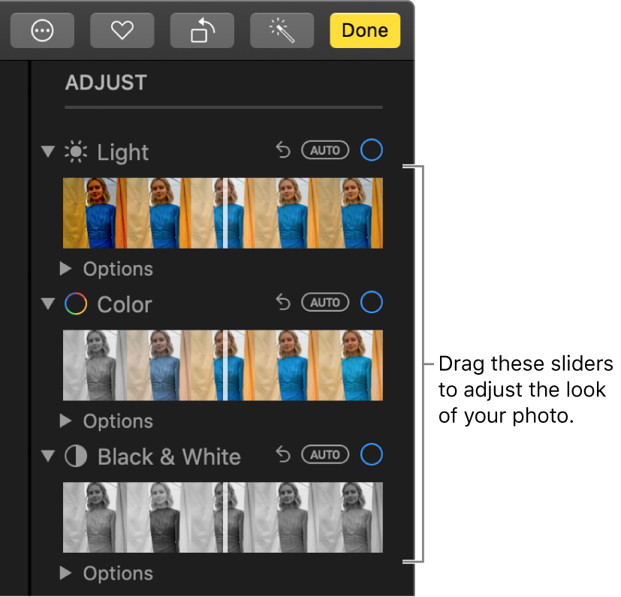This screenshot has height=597, width=621.
Task: Toggle the blue circle next to Color
Action: (371, 302)
